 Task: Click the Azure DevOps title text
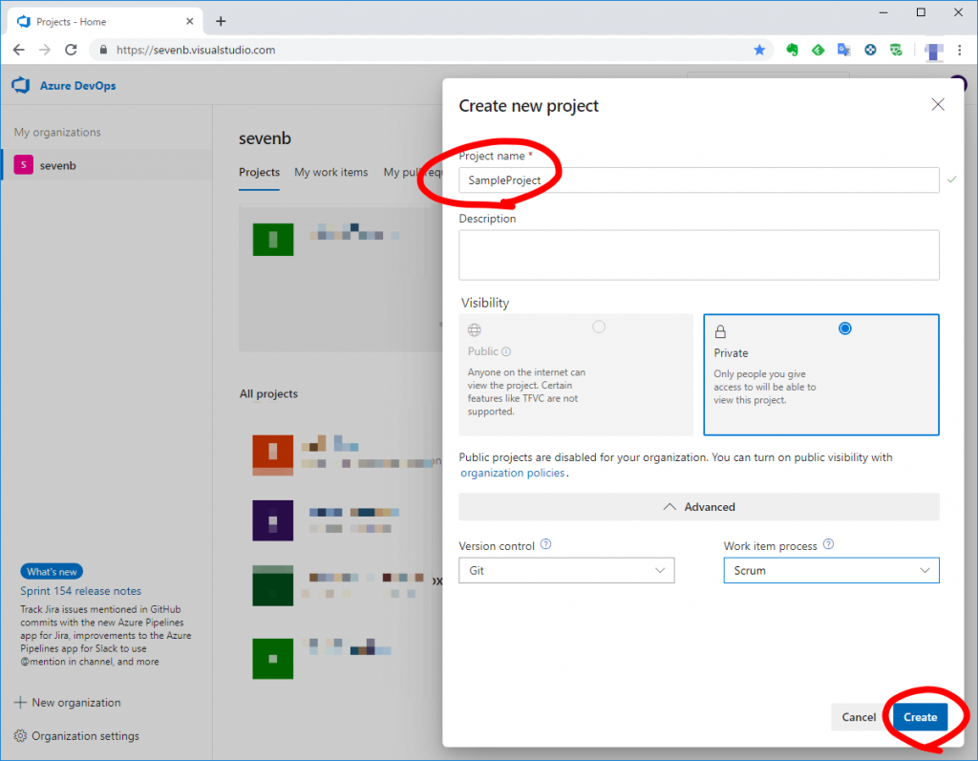point(78,85)
